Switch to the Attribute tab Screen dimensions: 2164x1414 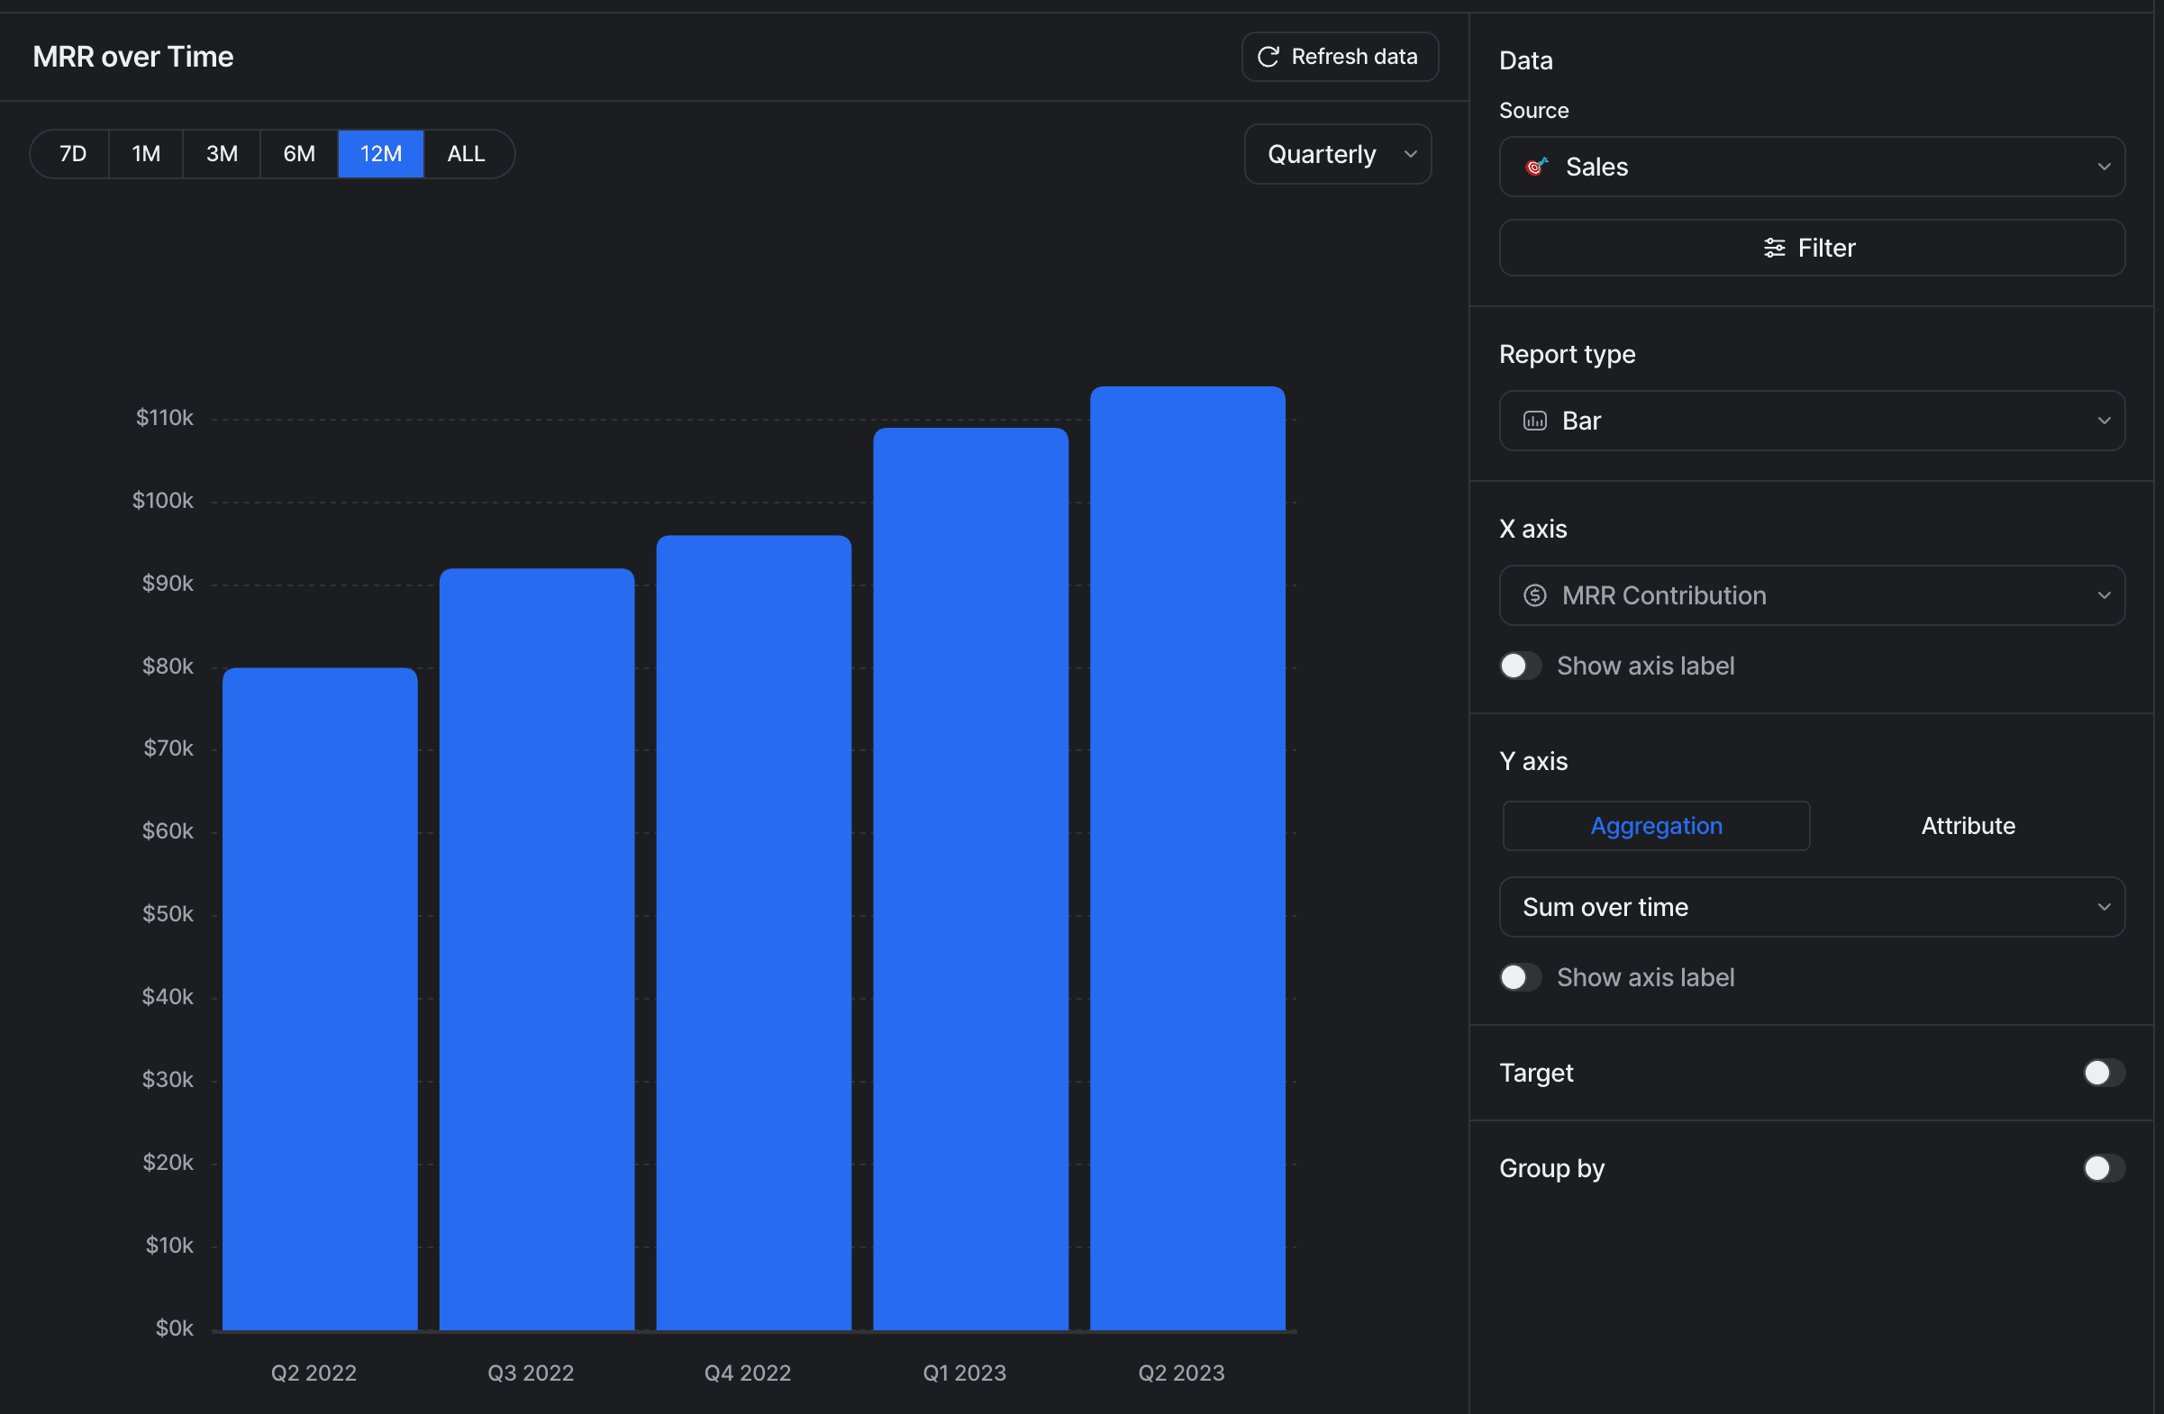[x=1968, y=825]
